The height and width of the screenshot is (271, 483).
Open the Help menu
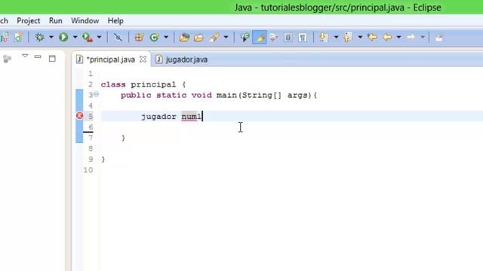[x=115, y=20]
